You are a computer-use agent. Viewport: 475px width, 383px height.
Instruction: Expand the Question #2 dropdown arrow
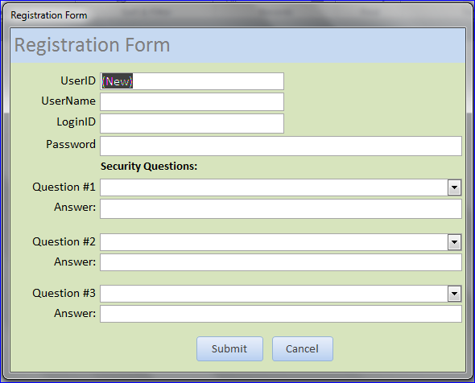454,242
